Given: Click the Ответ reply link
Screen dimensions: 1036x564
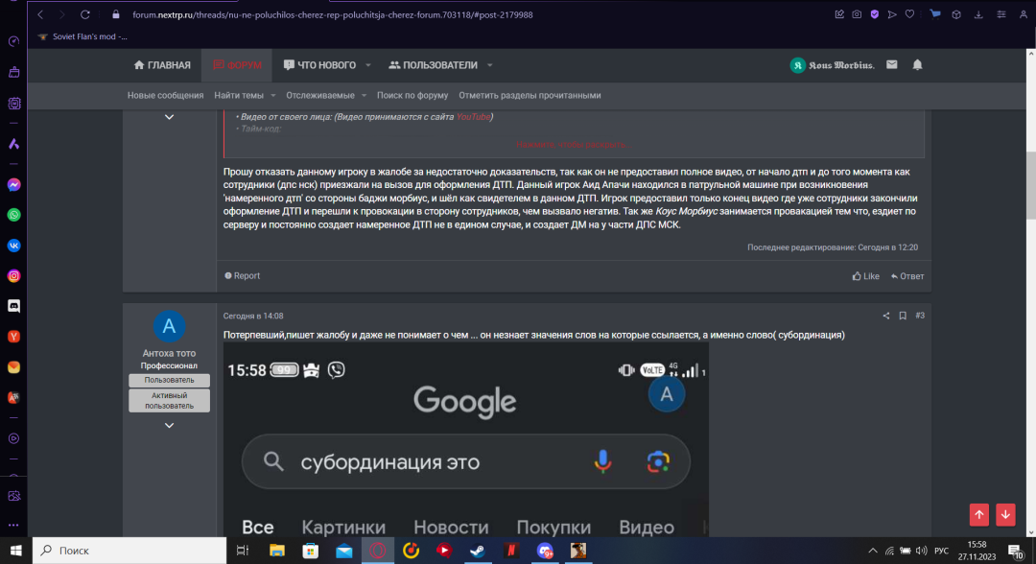Looking at the screenshot, I should (907, 276).
